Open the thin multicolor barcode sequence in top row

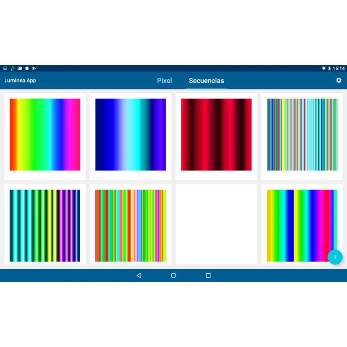pos(302,134)
